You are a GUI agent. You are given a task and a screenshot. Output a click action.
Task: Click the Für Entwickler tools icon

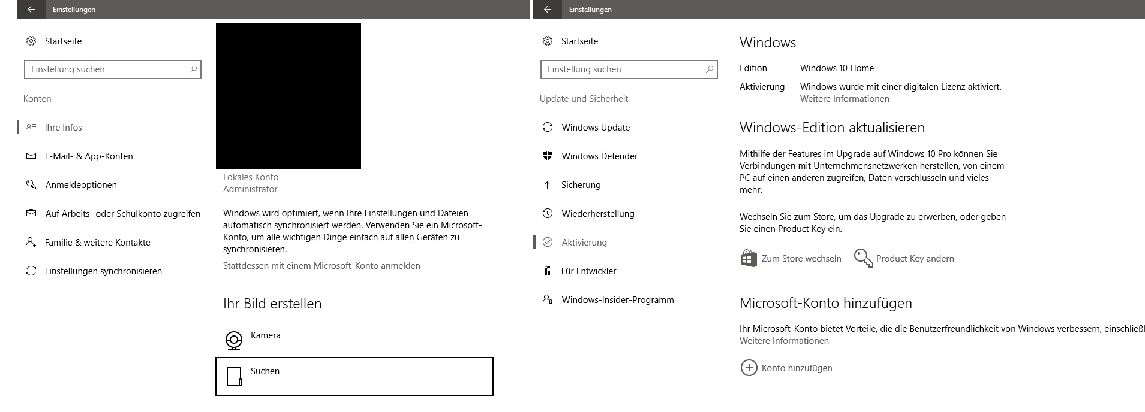point(548,271)
